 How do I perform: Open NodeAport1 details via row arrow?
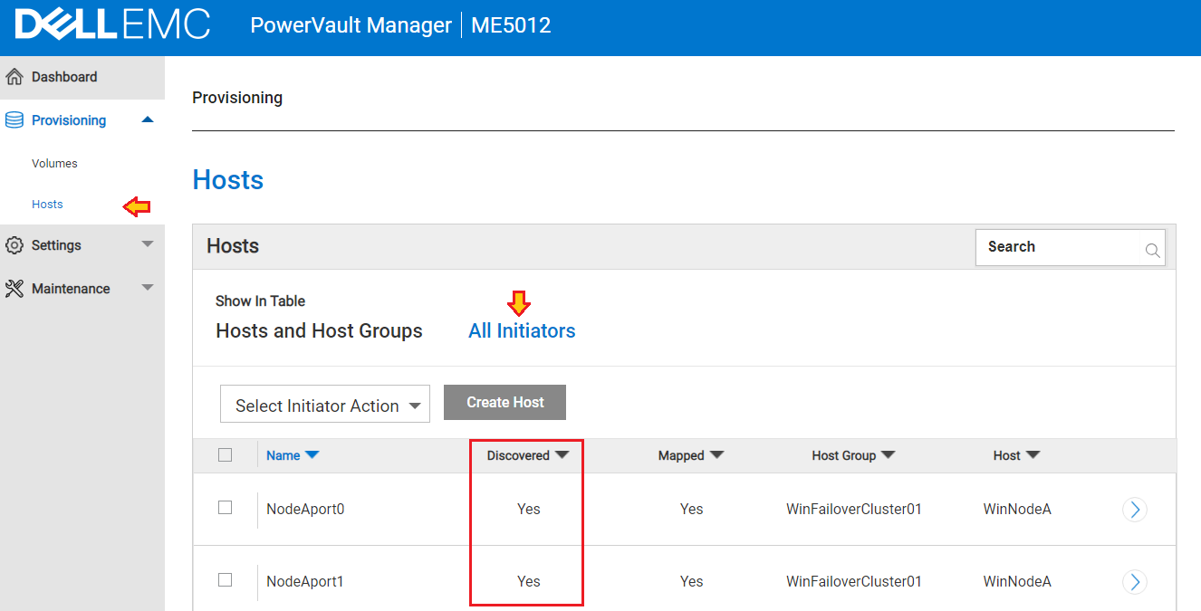[x=1134, y=581]
